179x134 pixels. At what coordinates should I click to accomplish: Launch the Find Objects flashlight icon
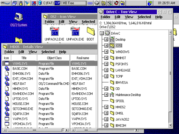point(27,3)
